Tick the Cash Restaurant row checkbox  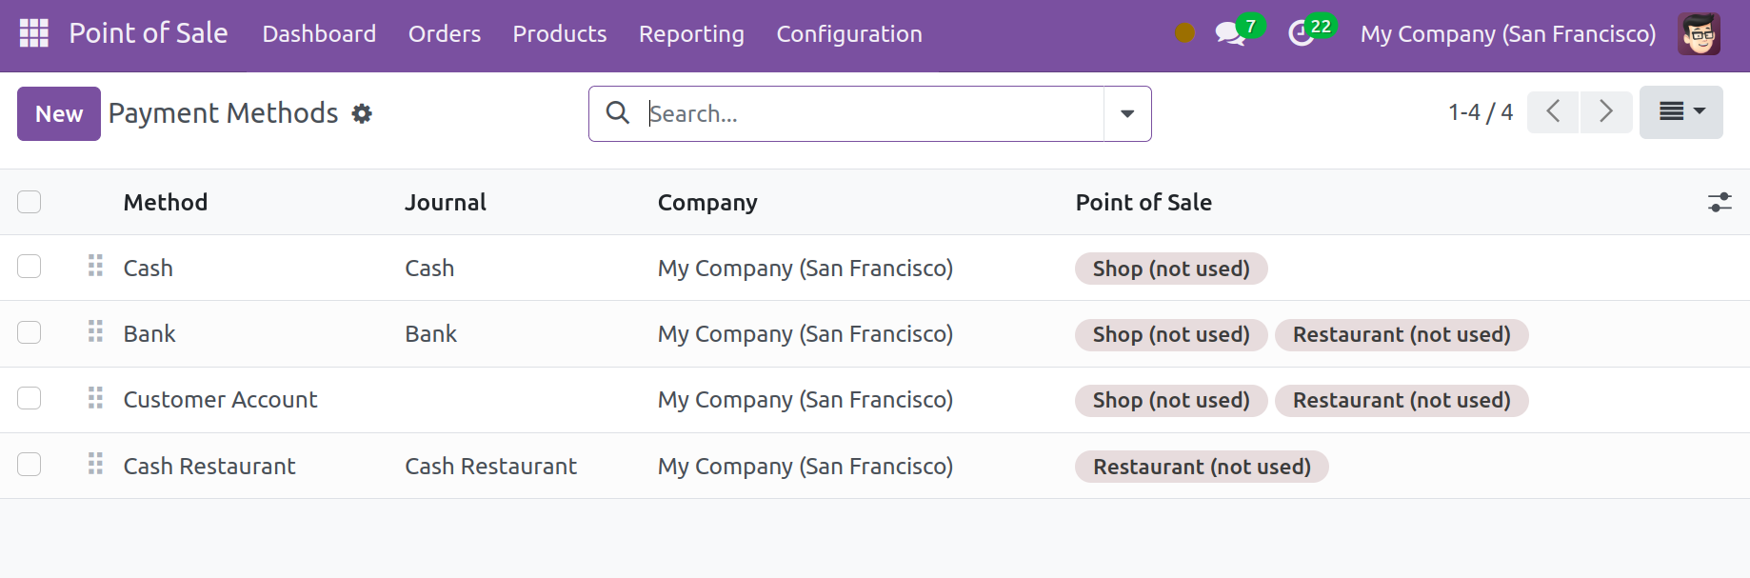pyautogui.click(x=30, y=465)
